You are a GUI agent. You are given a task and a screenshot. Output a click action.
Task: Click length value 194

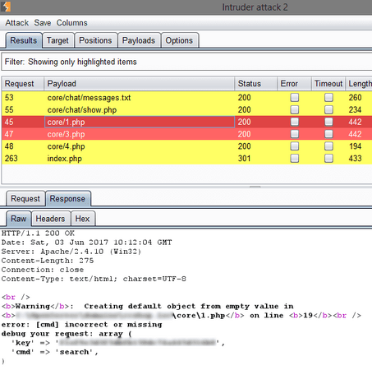356,146
